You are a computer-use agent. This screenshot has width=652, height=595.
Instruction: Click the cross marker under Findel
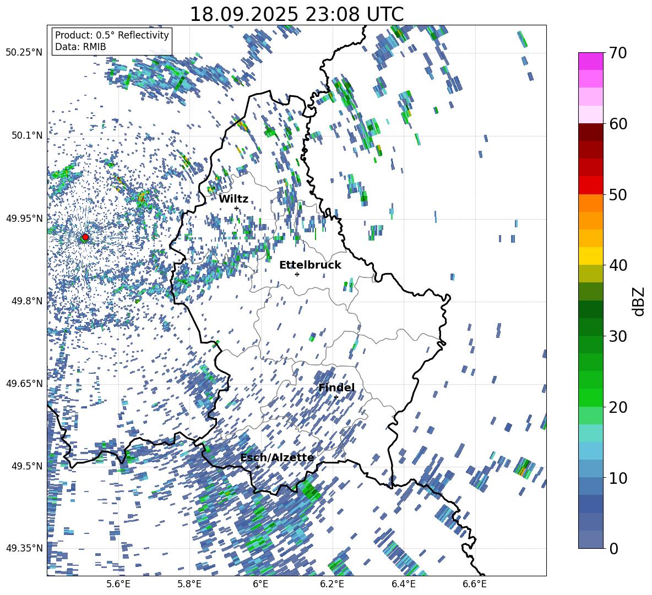click(x=336, y=397)
